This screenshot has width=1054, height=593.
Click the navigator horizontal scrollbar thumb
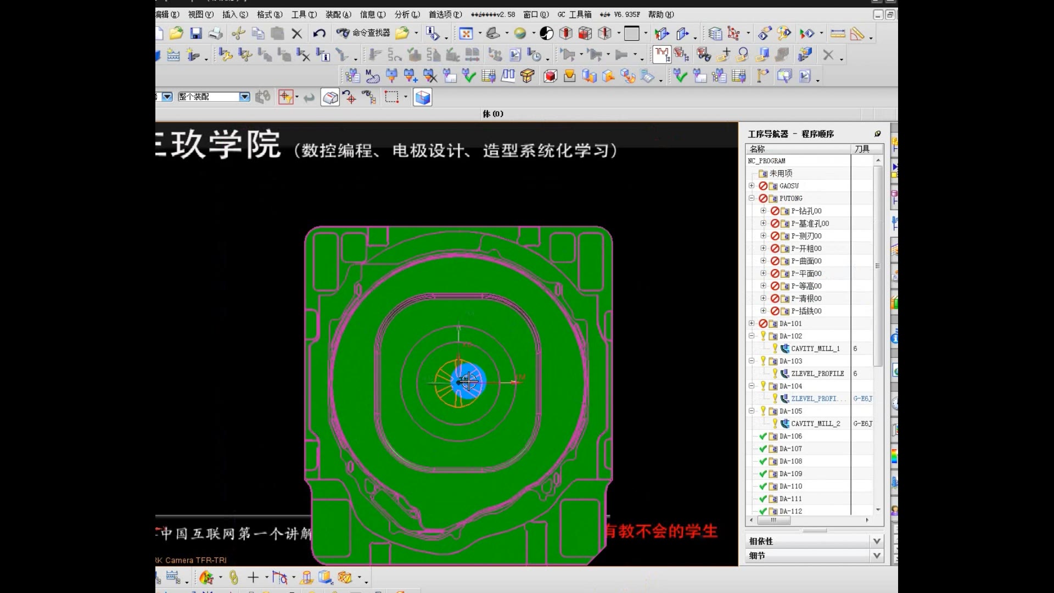tap(773, 520)
